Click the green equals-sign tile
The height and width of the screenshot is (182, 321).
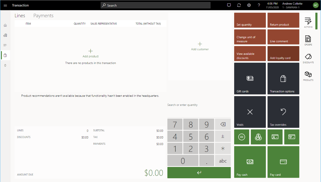coord(242,137)
